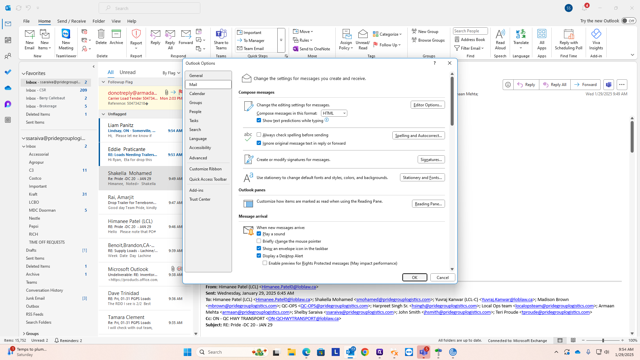Click the notification bell icon

pos(584,8)
